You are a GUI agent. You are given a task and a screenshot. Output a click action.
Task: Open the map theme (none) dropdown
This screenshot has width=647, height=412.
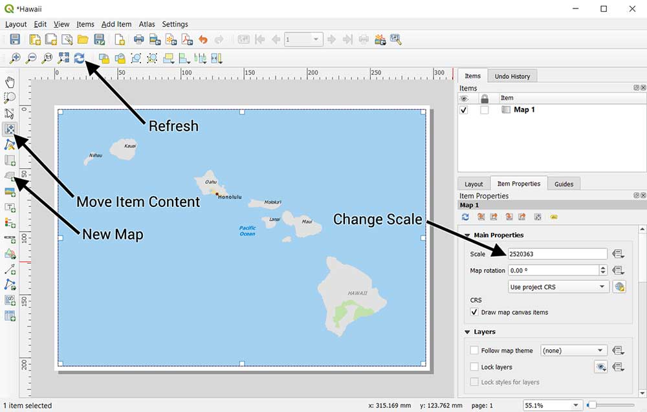click(x=574, y=351)
